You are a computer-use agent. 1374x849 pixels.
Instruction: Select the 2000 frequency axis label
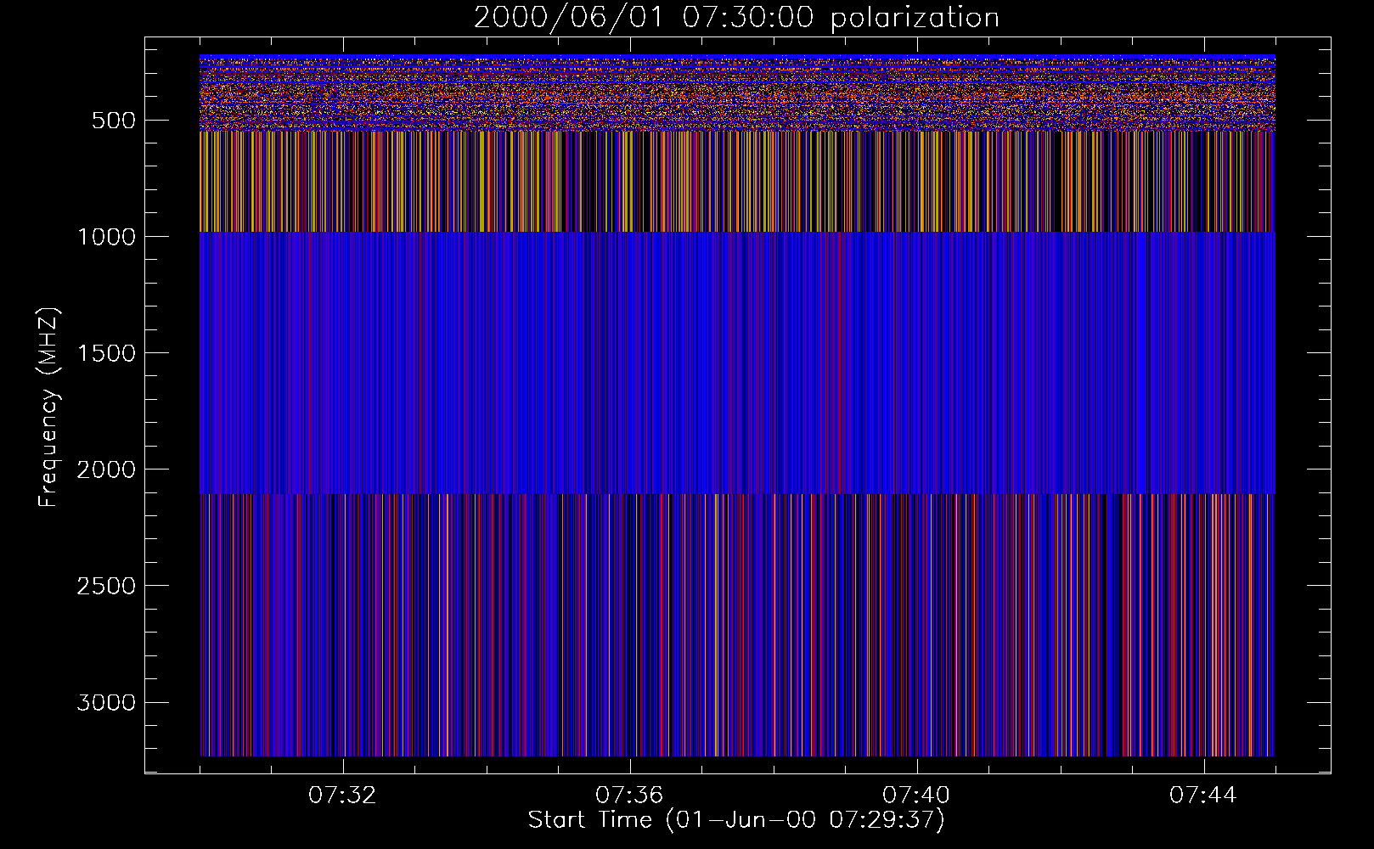[x=106, y=469]
